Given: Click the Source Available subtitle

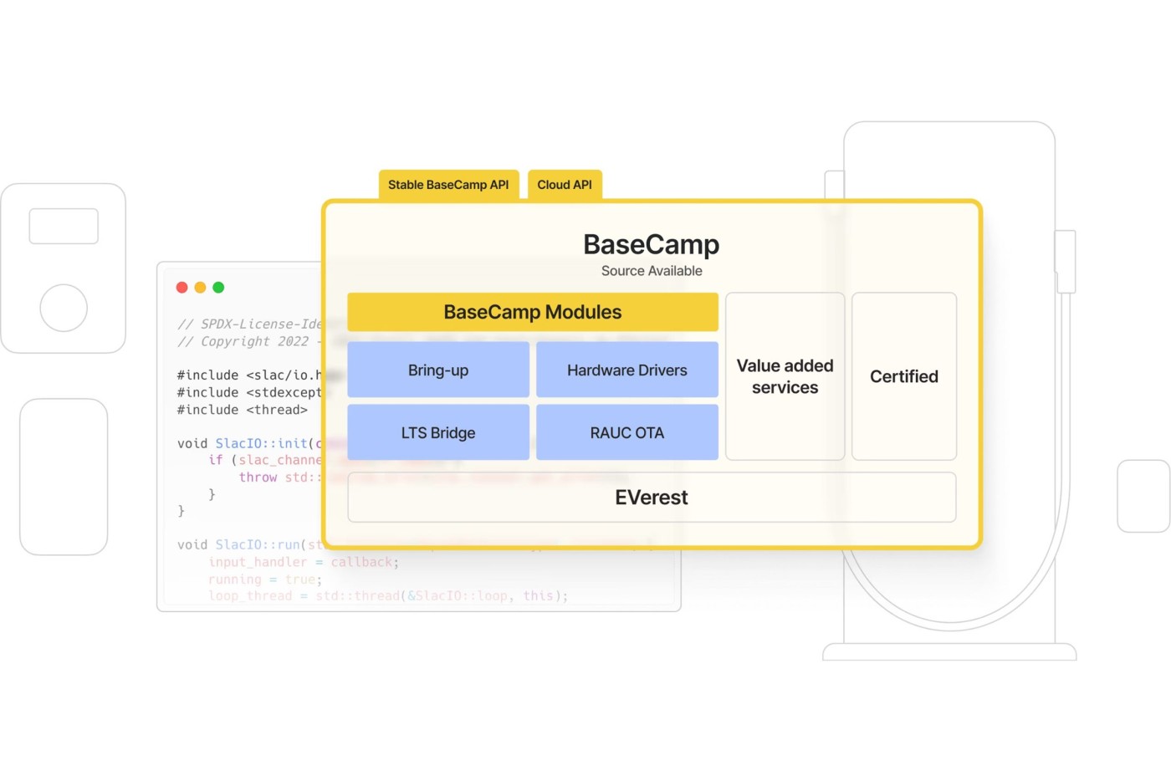Looking at the screenshot, I should tap(652, 271).
